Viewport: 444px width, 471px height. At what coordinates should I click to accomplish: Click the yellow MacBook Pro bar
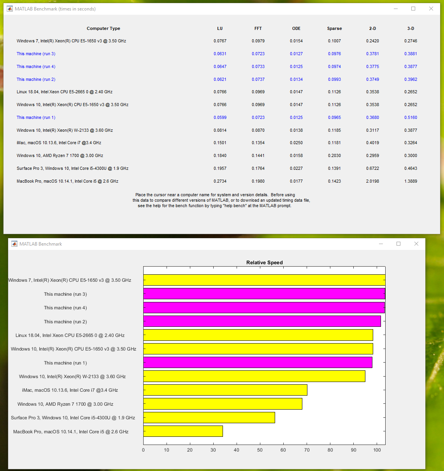[x=183, y=431]
